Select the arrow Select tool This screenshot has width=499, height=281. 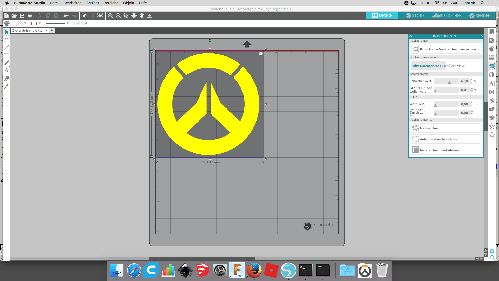tap(6, 32)
